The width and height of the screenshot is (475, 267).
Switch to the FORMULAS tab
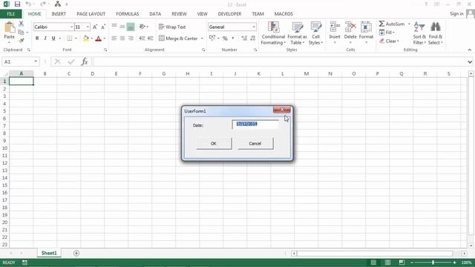[127, 14]
